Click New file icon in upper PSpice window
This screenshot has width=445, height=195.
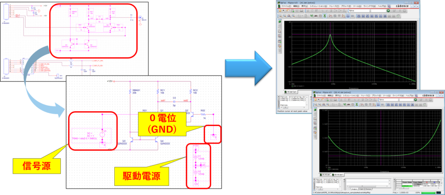280,11
